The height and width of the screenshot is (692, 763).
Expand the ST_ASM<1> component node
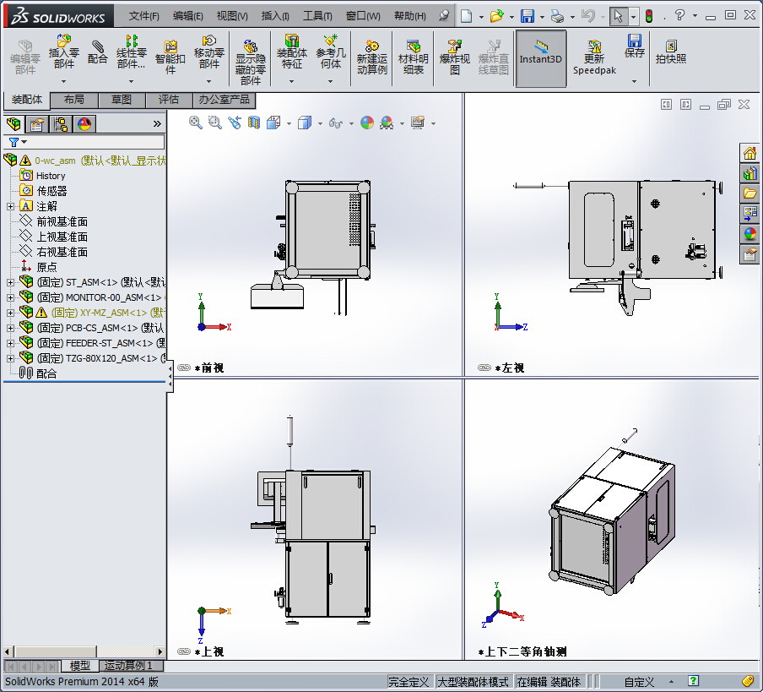coord(10,282)
